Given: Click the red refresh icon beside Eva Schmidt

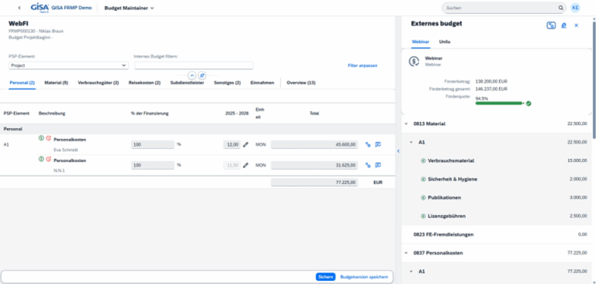Looking at the screenshot, I should coord(48,138).
